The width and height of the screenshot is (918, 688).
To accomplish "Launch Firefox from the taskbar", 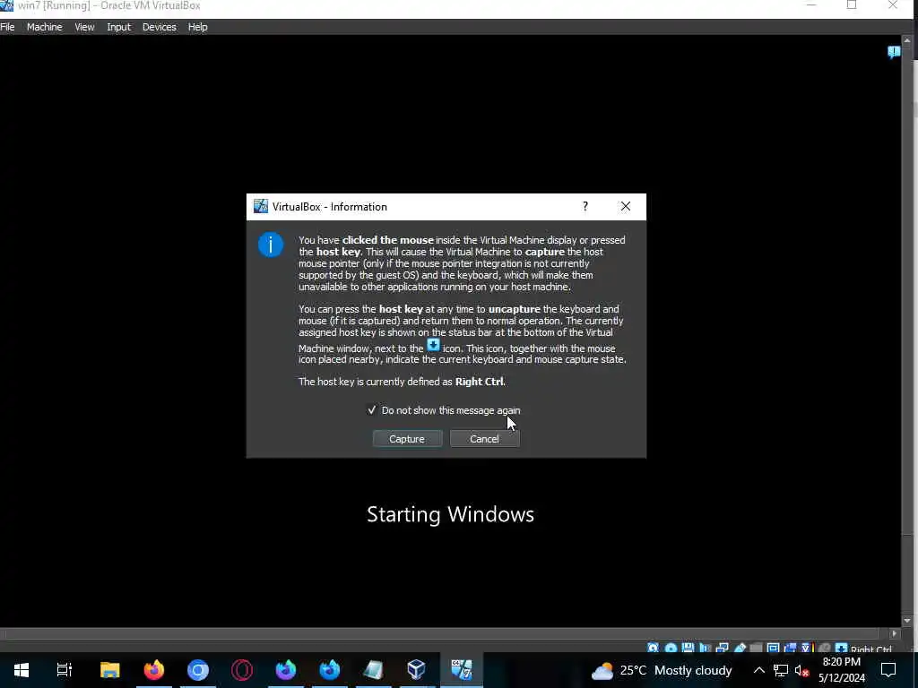I will [x=154, y=670].
